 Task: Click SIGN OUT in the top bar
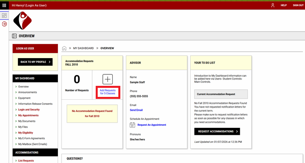click(298, 5)
